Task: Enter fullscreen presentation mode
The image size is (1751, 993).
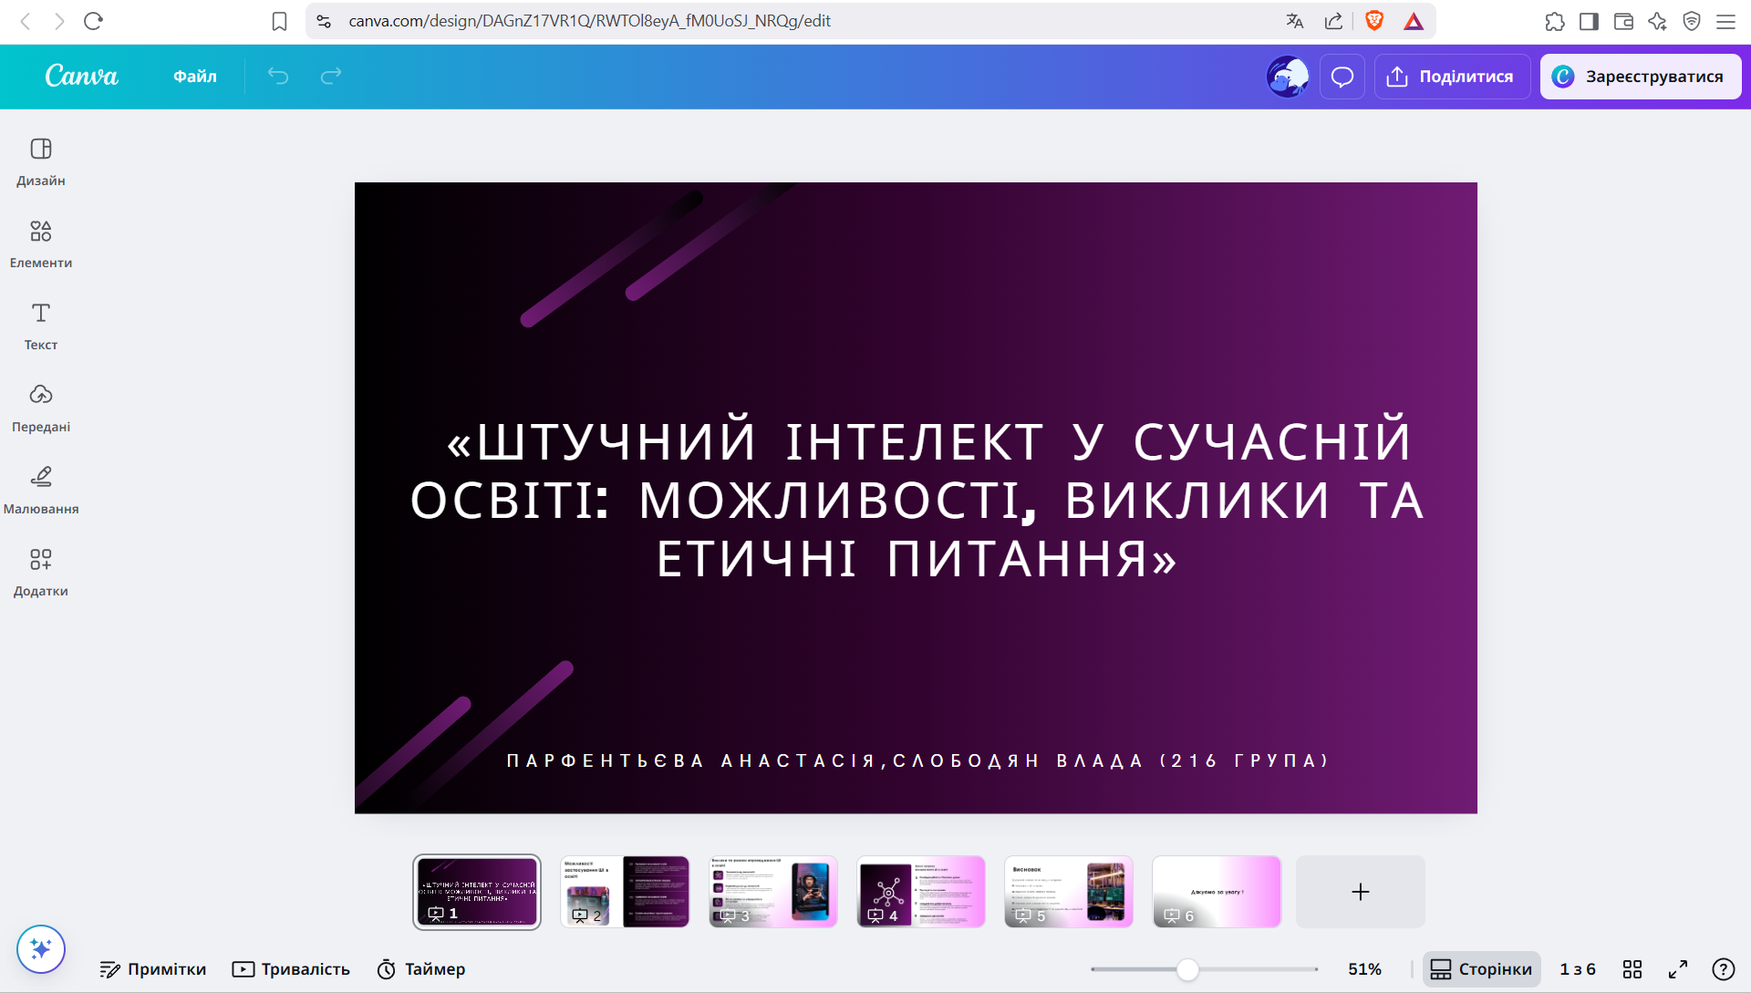Action: (1678, 969)
